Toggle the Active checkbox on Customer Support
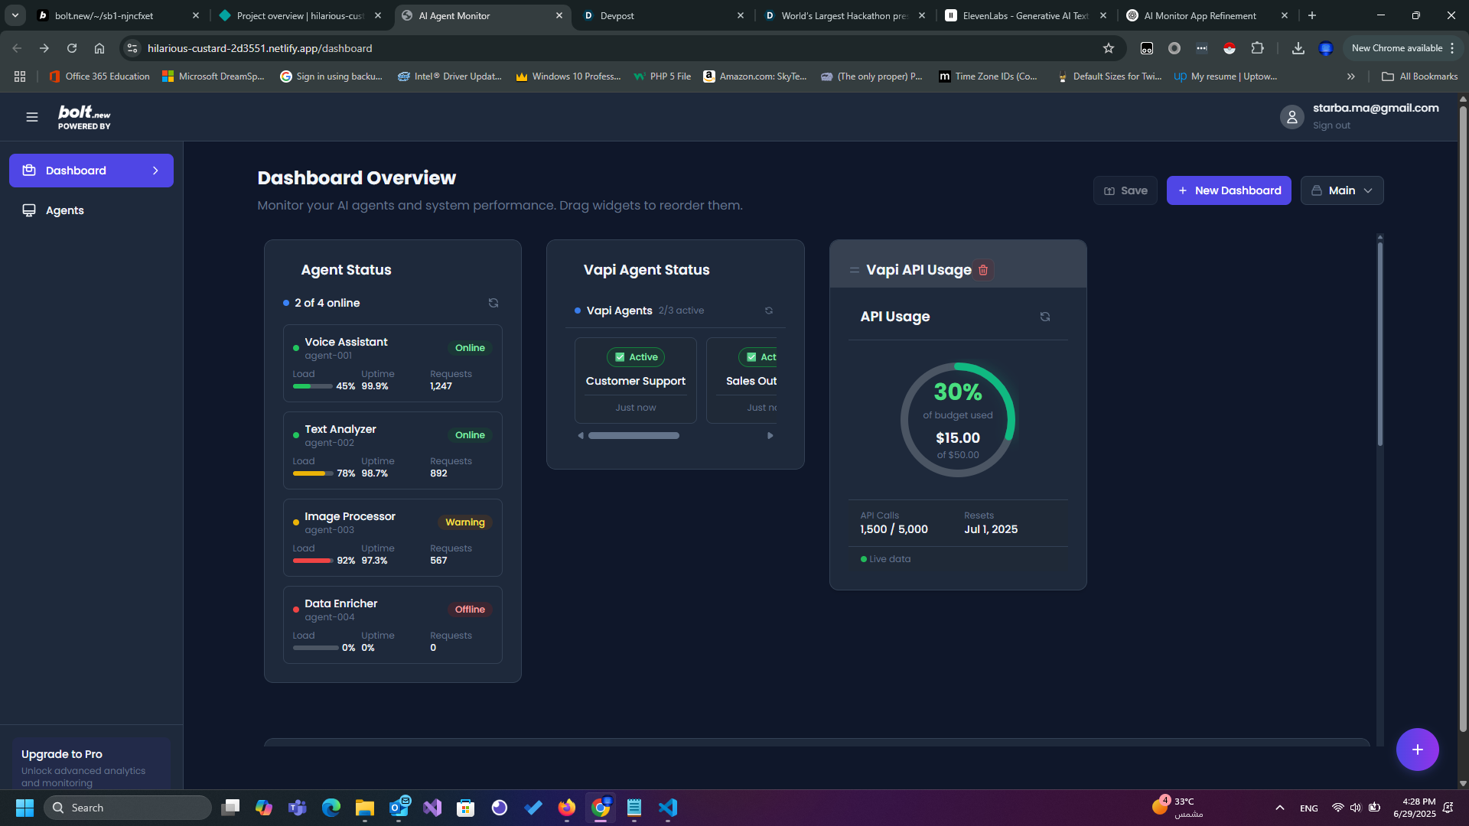Viewport: 1469px width, 826px height. pyautogui.click(x=620, y=357)
